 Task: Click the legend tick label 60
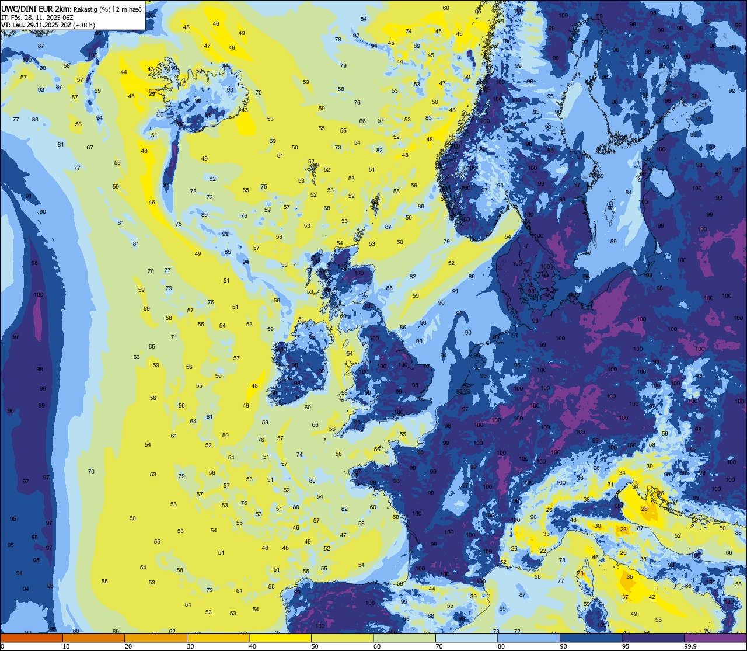(376, 646)
